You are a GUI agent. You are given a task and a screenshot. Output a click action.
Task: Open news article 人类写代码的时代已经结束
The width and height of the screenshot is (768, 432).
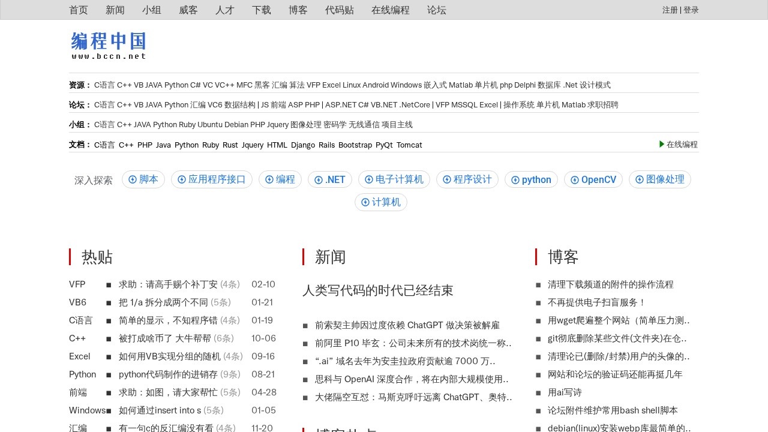coord(378,290)
